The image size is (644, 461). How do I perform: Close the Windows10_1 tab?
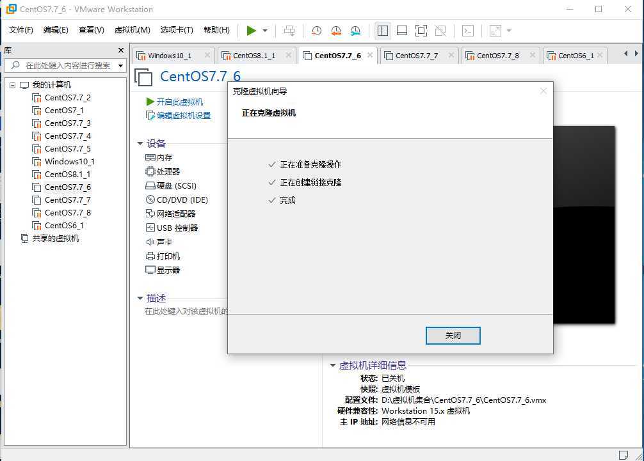pyautogui.click(x=207, y=55)
